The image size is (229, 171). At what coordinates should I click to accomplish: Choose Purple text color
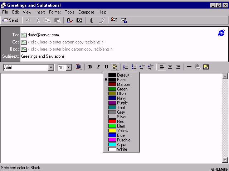point(121,103)
